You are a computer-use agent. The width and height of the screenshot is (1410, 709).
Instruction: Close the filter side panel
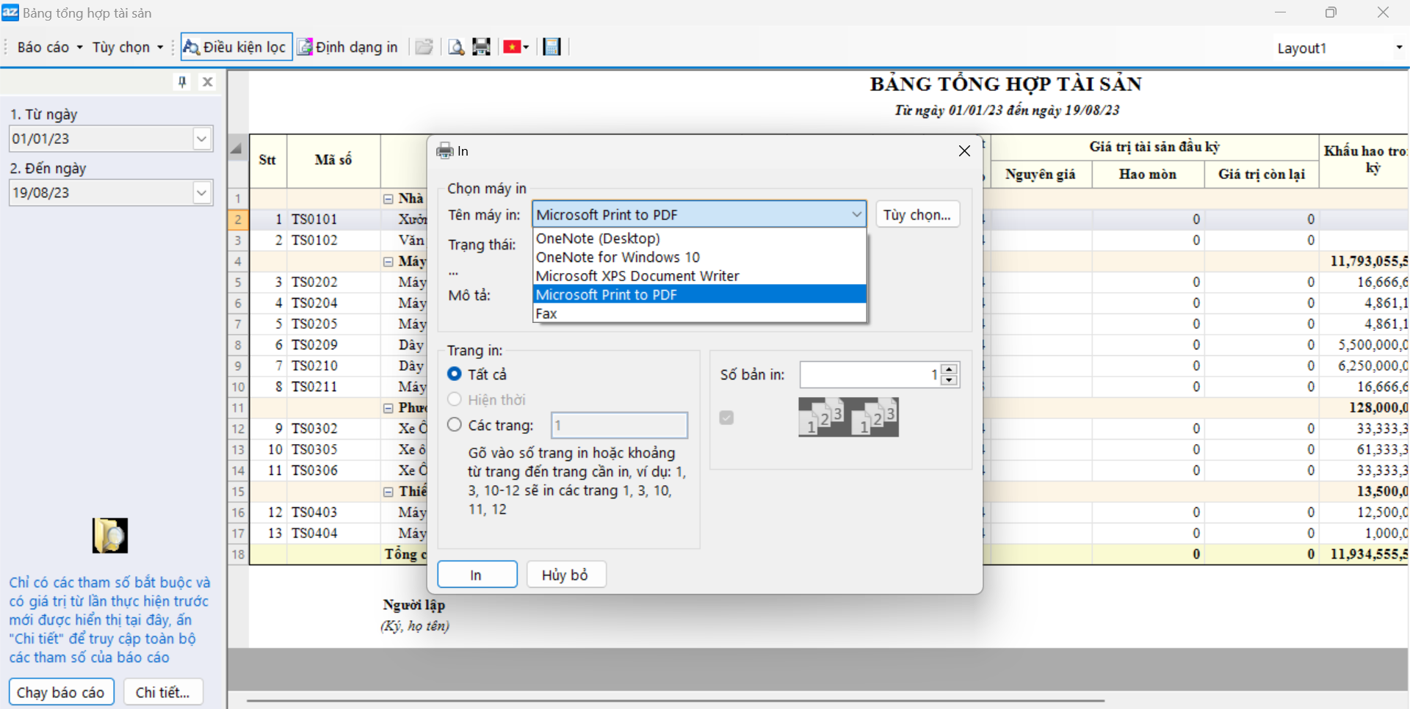tap(208, 81)
